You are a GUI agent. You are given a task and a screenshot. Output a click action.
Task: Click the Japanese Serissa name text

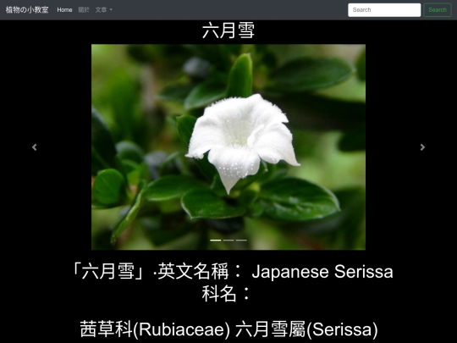tap(322, 272)
